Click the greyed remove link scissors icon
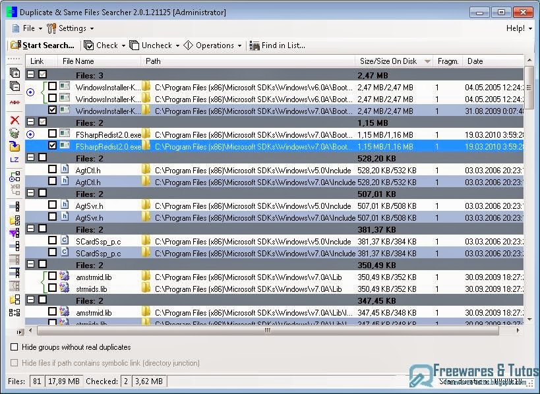 [15, 189]
